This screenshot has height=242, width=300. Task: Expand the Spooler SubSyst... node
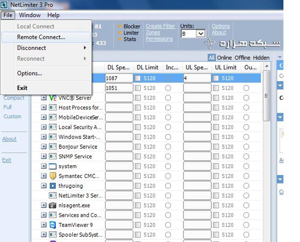(44, 235)
